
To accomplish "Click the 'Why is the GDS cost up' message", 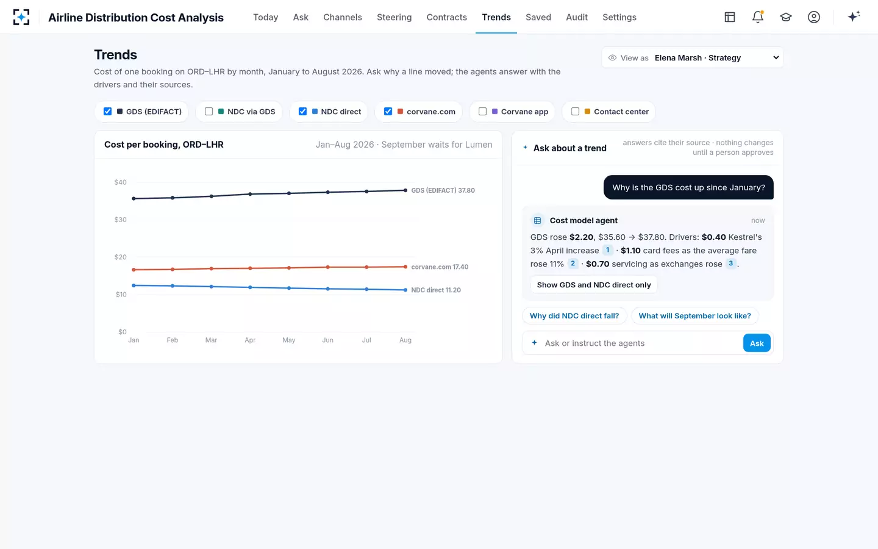I will 688,187.
